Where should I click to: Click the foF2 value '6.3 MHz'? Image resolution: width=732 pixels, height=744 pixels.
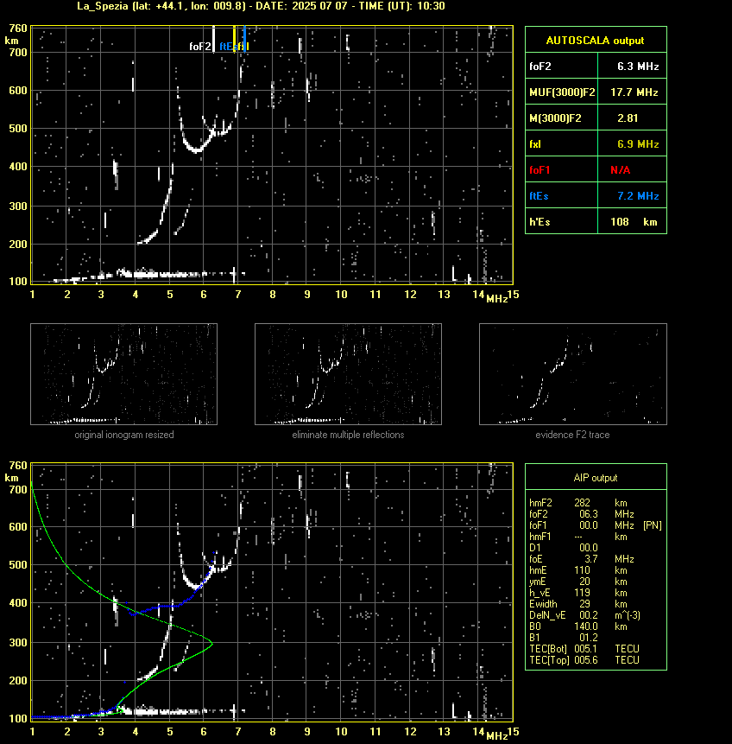tap(638, 66)
